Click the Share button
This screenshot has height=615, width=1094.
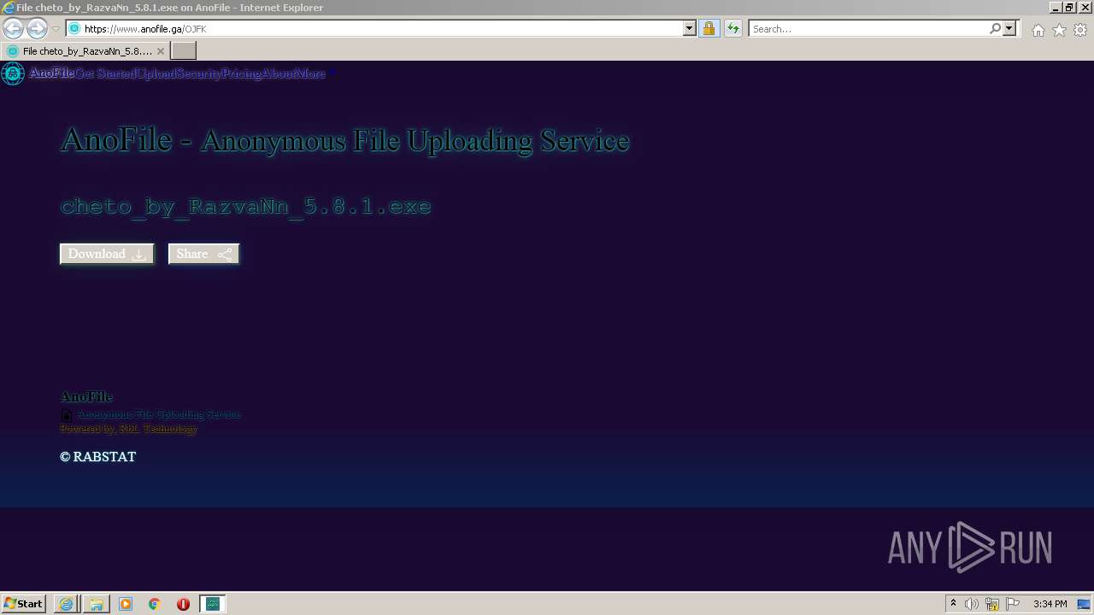click(x=203, y=254)
